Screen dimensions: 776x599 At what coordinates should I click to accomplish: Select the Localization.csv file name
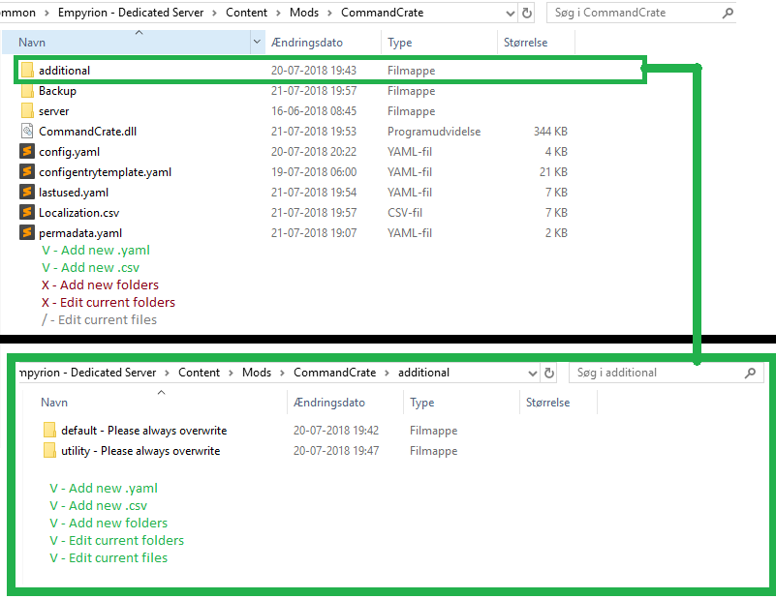click(78, 213)
